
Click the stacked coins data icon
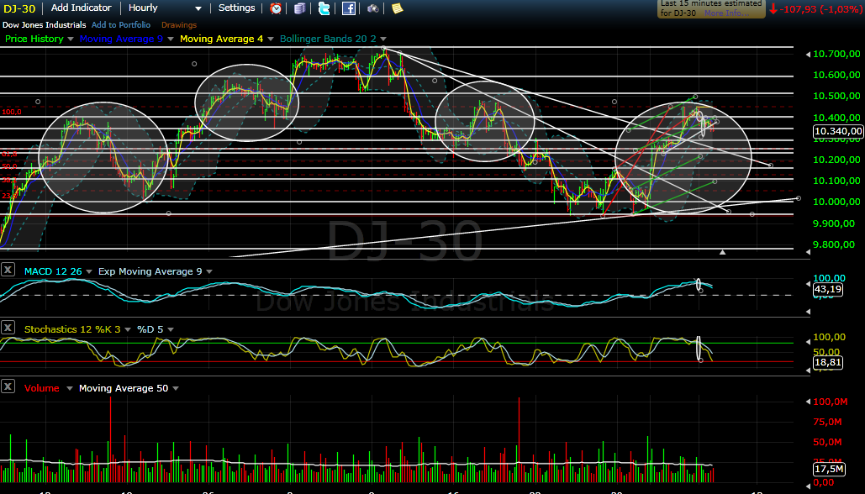tap(300, 8)
